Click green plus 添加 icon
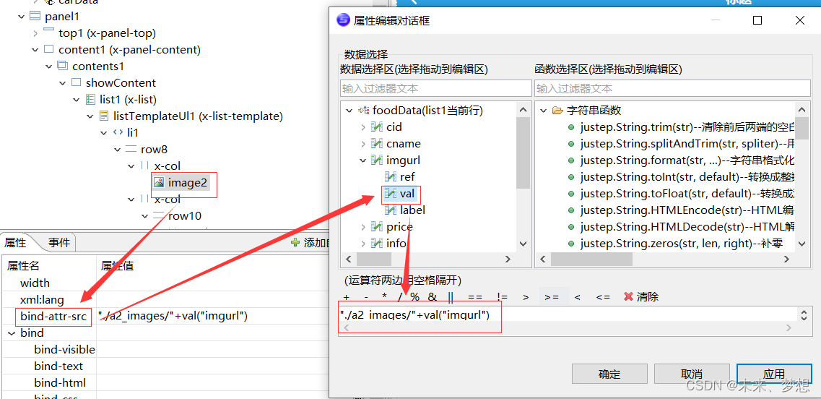 tap(295, 242)
